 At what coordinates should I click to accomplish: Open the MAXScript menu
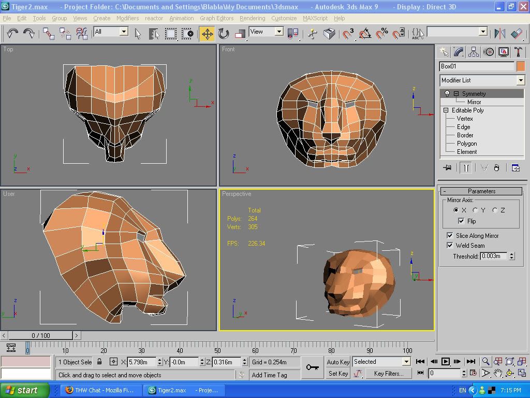point(315,18)
